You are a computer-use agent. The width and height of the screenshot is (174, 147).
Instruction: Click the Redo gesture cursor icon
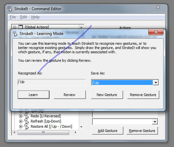[x=26, y=116]
